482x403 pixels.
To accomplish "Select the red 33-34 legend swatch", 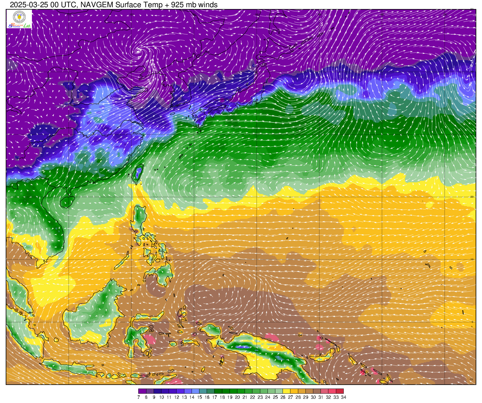I will pyautogui.click(x=340, y=391).
